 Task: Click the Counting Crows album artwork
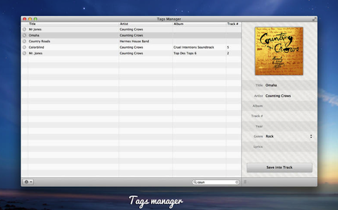click(279, 51)
